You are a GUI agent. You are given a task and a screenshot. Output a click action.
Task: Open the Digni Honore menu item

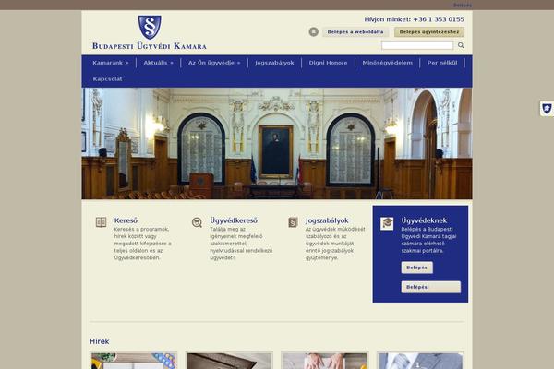point(328,63)
